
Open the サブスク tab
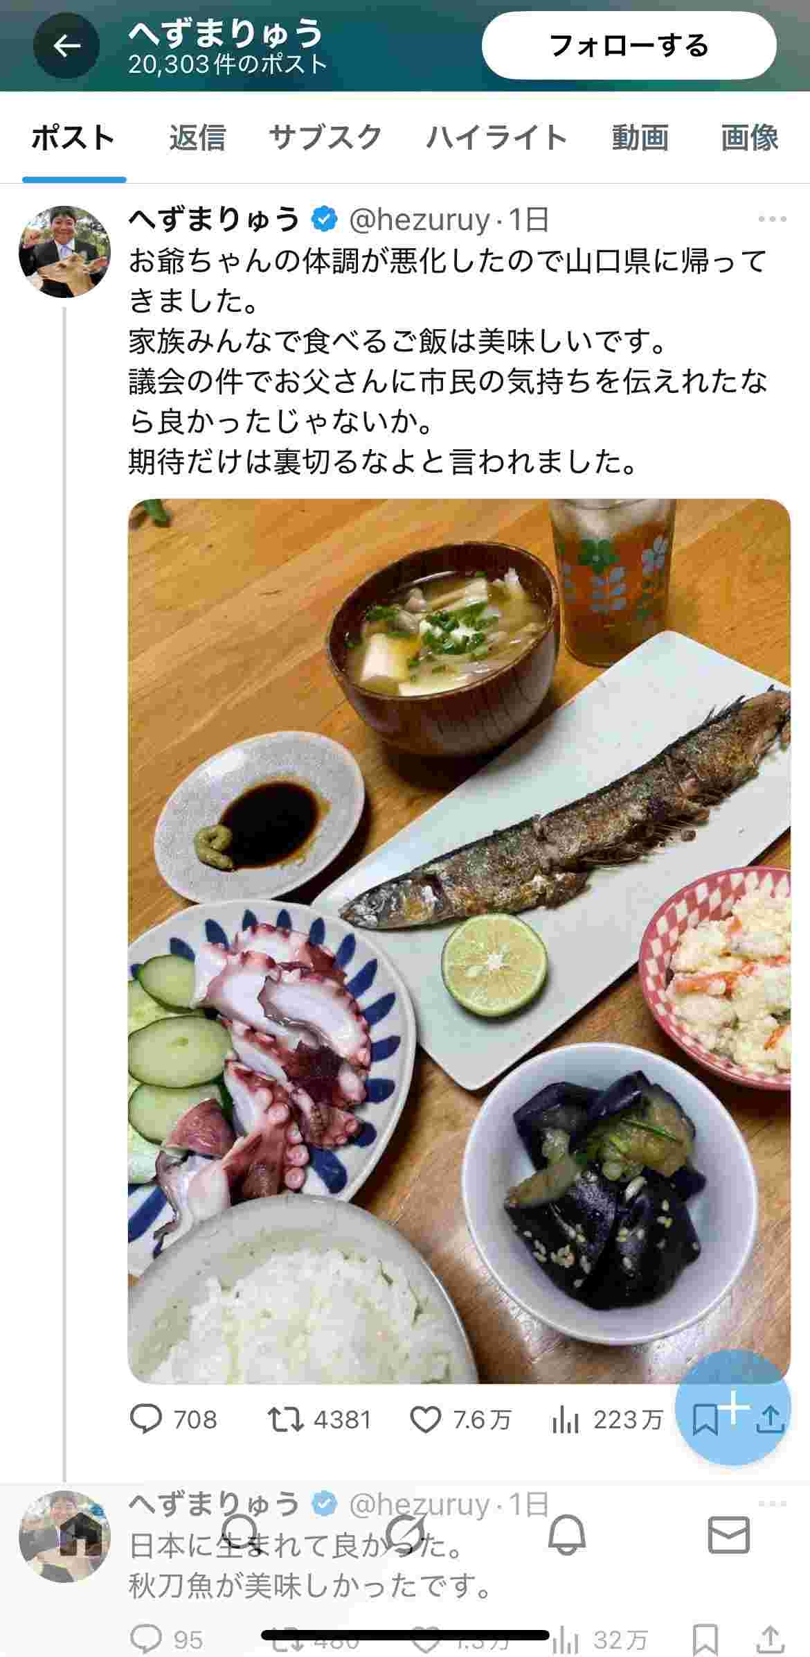[325, 137]
